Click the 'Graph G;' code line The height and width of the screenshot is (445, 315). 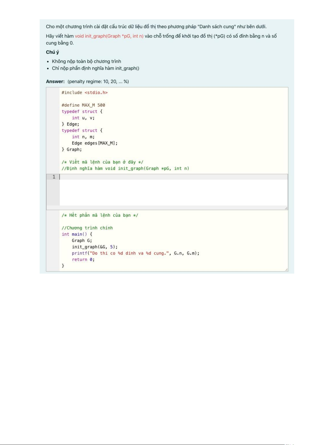tap(82, 241)
